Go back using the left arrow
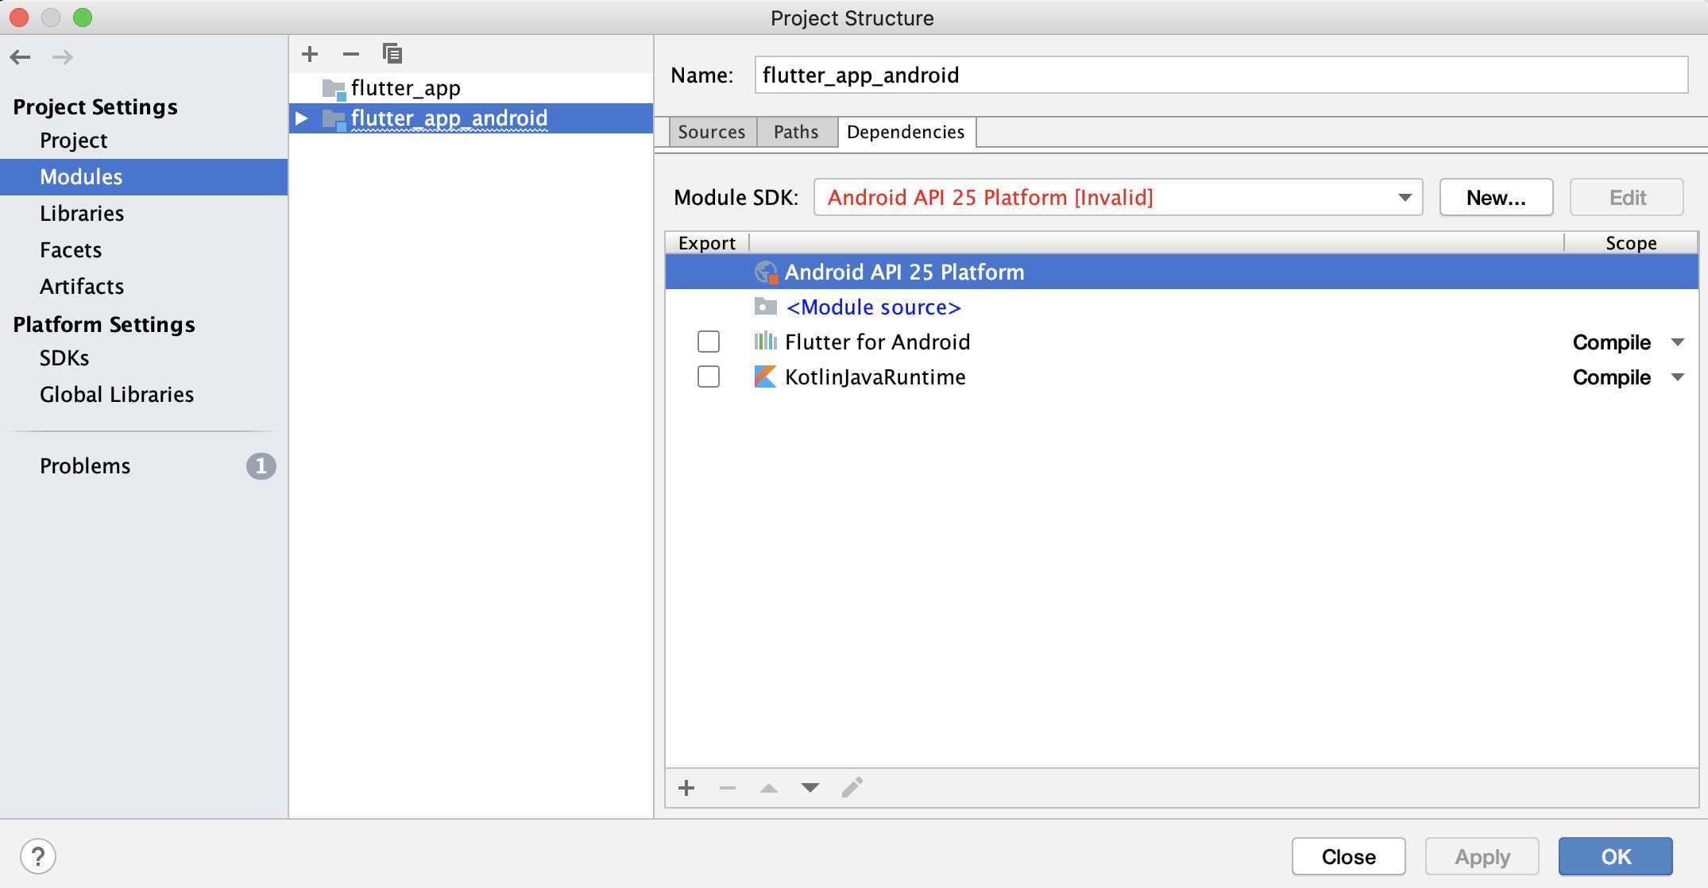The height and width of the screenshot is (888, 1708). pyautogui.click(x=21, y=57)
